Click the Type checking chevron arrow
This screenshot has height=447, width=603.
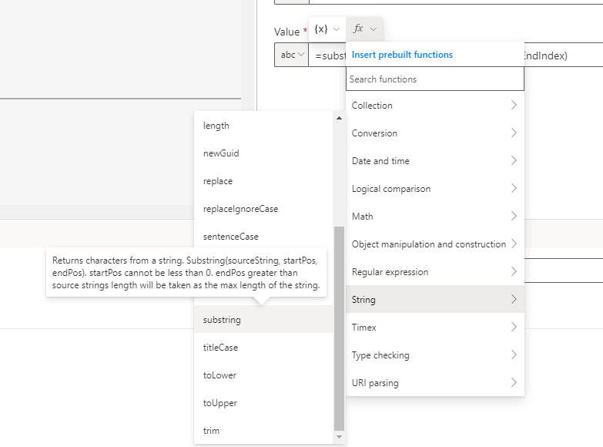coord(514,355)
